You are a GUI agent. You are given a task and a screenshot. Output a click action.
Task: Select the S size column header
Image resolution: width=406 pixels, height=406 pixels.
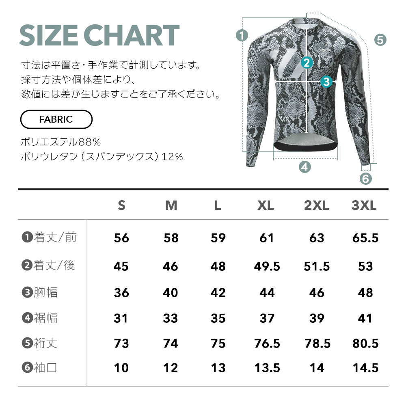click(x=121, y=205)
